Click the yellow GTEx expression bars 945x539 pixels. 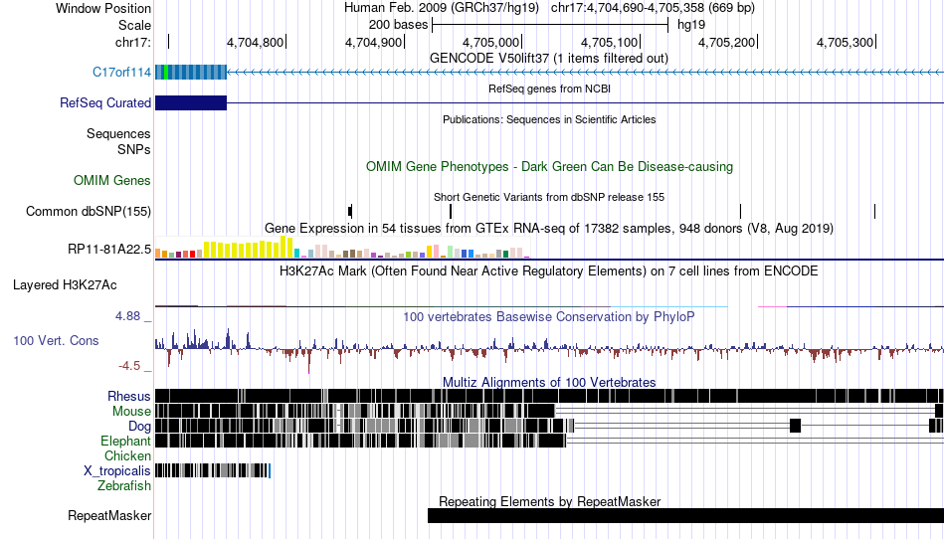pos(249,248)
